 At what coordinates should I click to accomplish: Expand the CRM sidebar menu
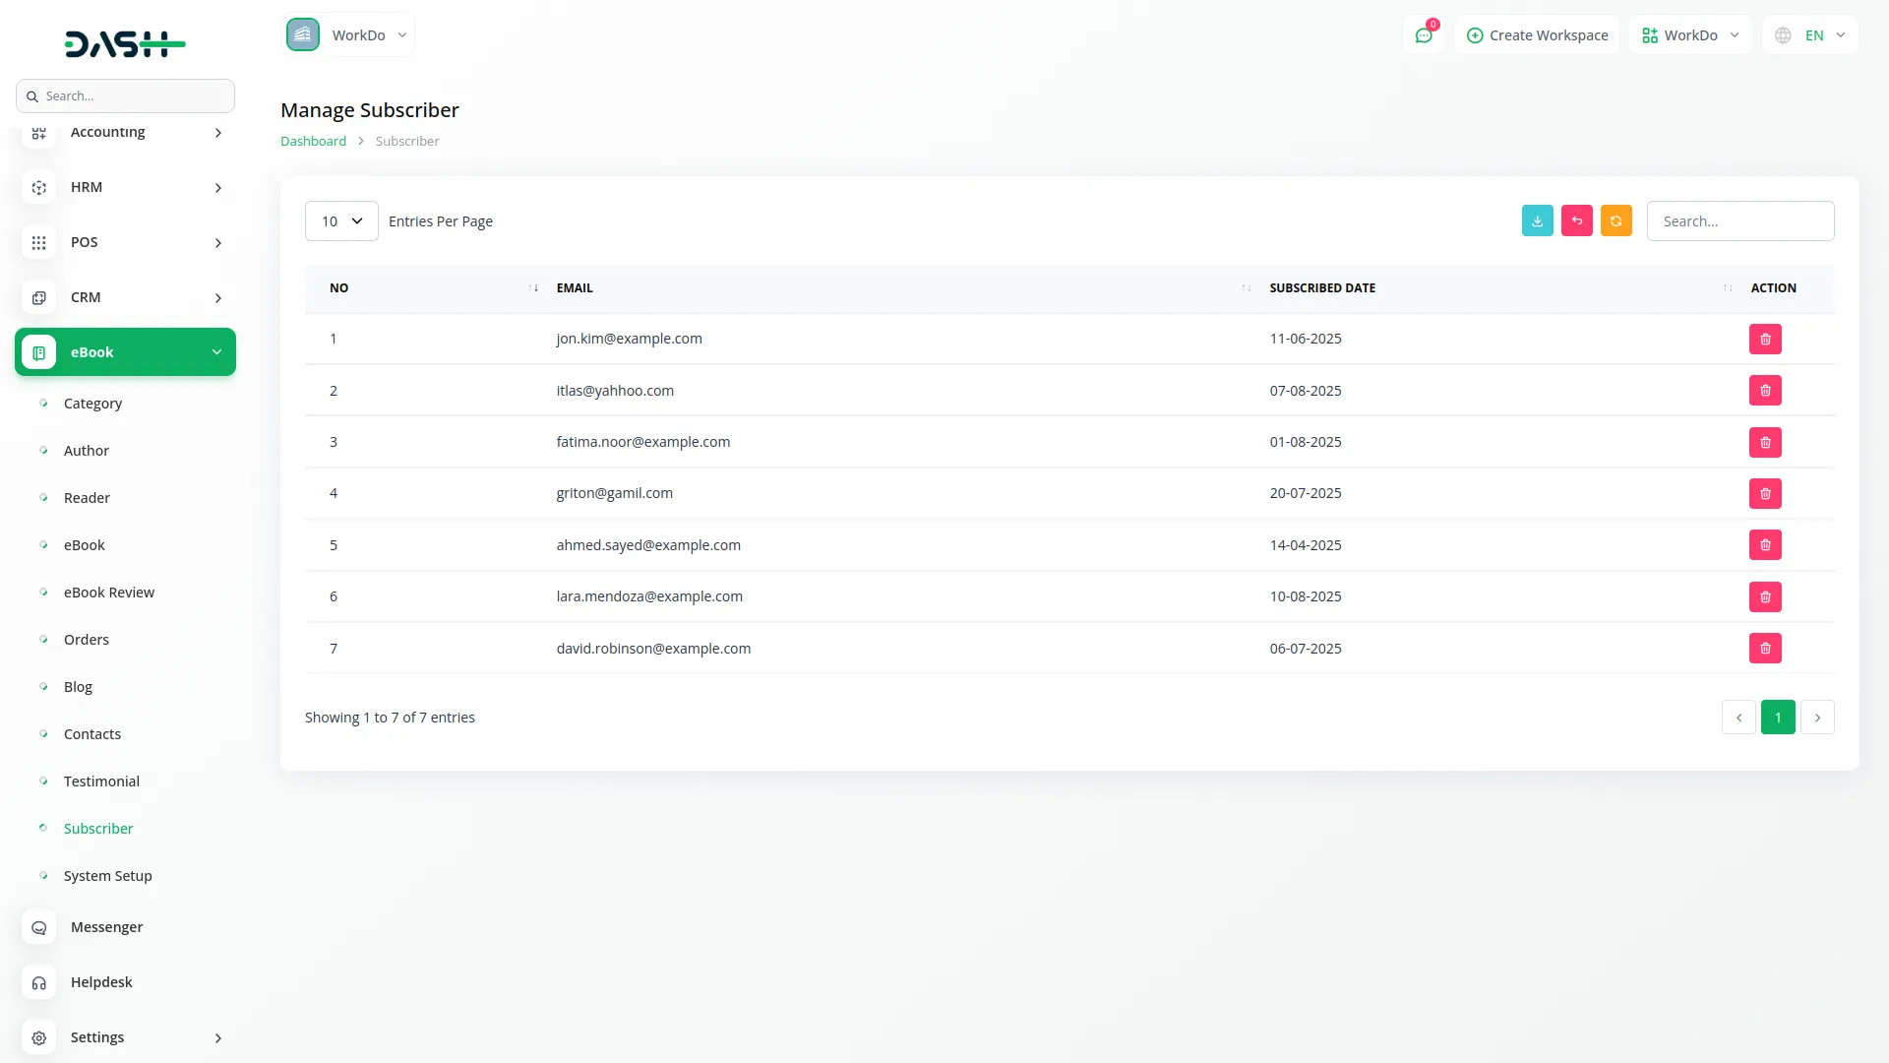point(125,297)
